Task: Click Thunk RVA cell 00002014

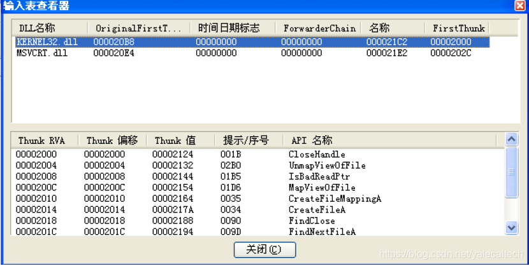Action: (36, 210)
